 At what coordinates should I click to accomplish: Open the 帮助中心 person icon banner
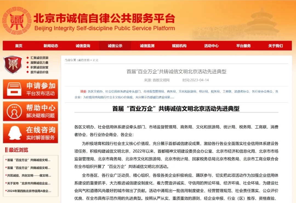click(30, 111)
